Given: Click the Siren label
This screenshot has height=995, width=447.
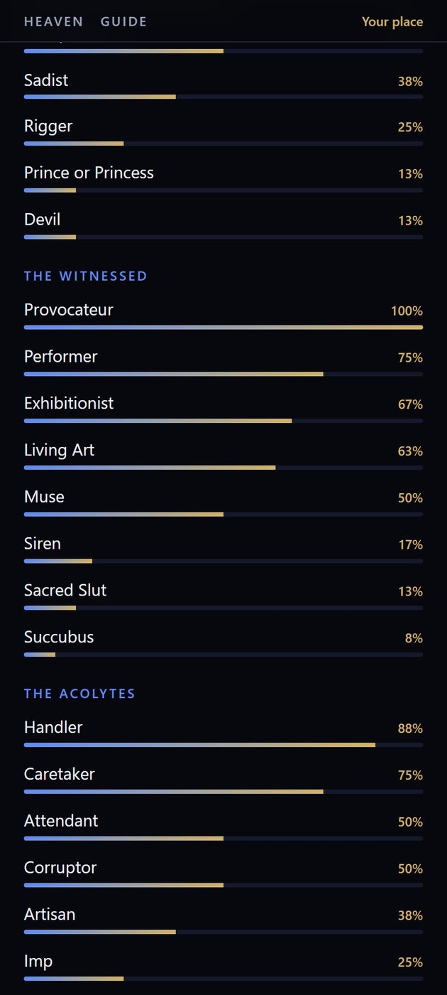Looking at the screenshot, I should pyautogui.click(x=43, y=544).
